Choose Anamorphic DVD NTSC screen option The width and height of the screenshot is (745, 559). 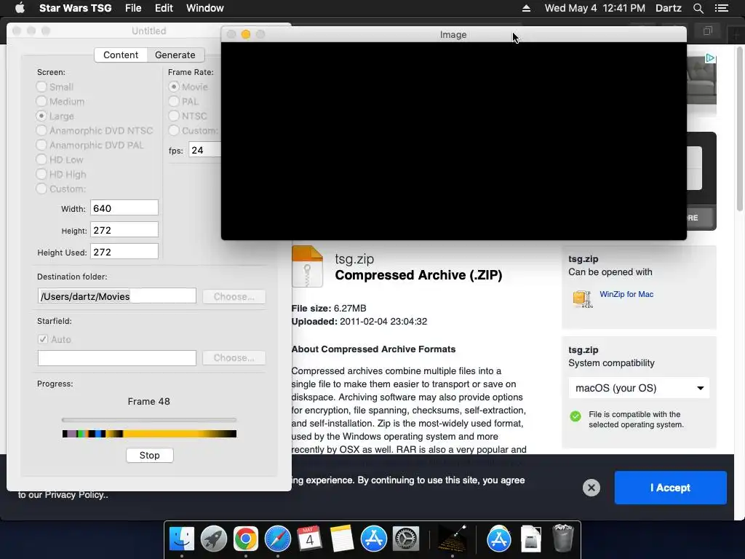[41, 130]
